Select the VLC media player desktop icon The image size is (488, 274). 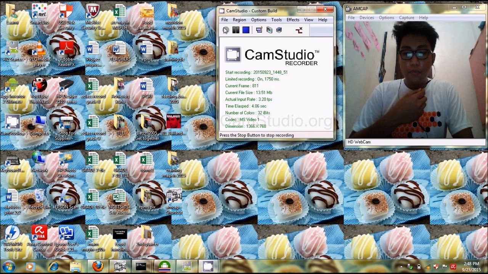click(x=39, y=53)
